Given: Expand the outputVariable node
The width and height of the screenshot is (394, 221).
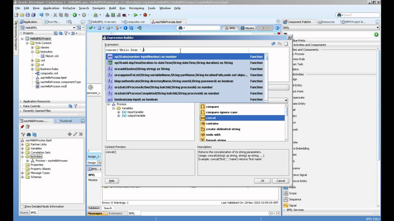Looking at the screenshot, I should [119, 116].
